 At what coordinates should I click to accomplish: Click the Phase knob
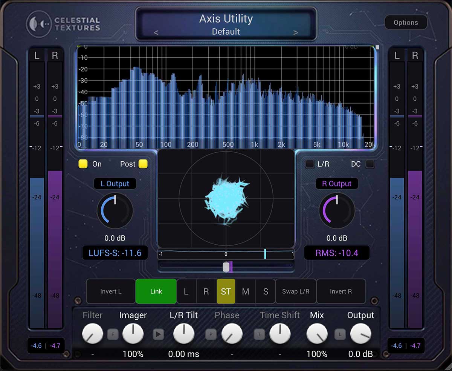(x=232, y=334)
